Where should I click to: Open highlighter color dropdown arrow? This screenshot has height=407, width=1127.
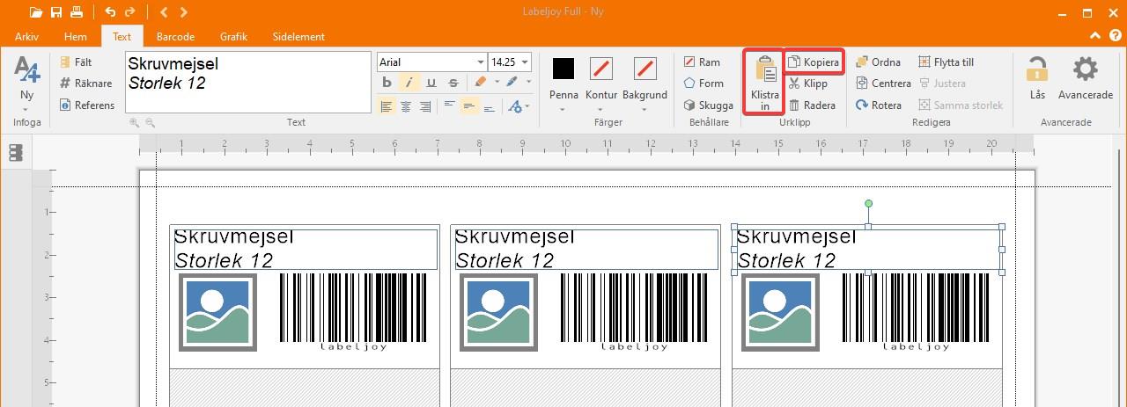click(496, 83)
